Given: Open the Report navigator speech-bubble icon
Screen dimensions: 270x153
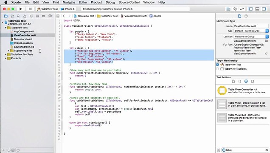Looking at the screenshot, I should tap(50, 16).
